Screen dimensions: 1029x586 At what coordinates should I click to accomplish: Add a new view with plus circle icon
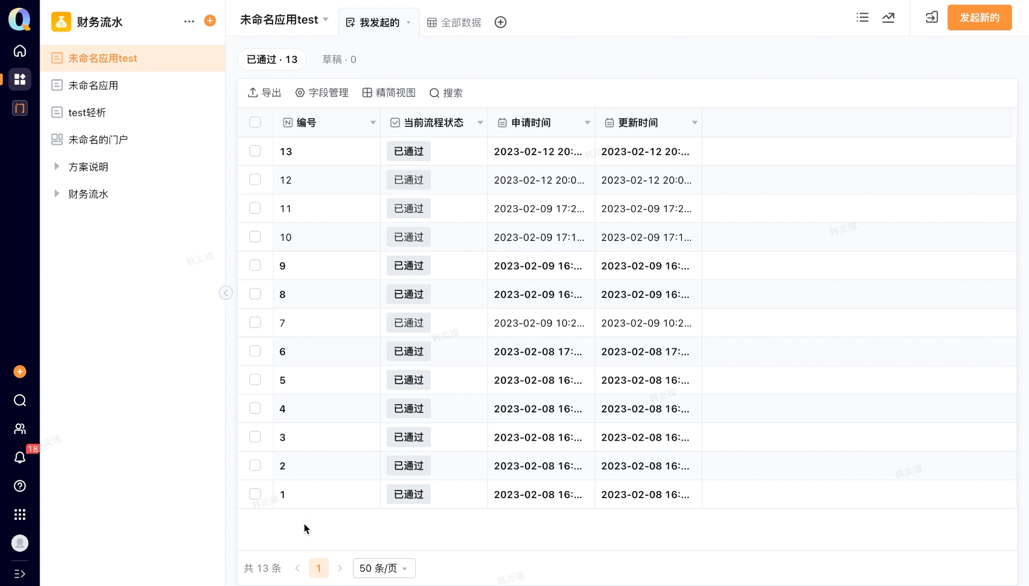500,22
